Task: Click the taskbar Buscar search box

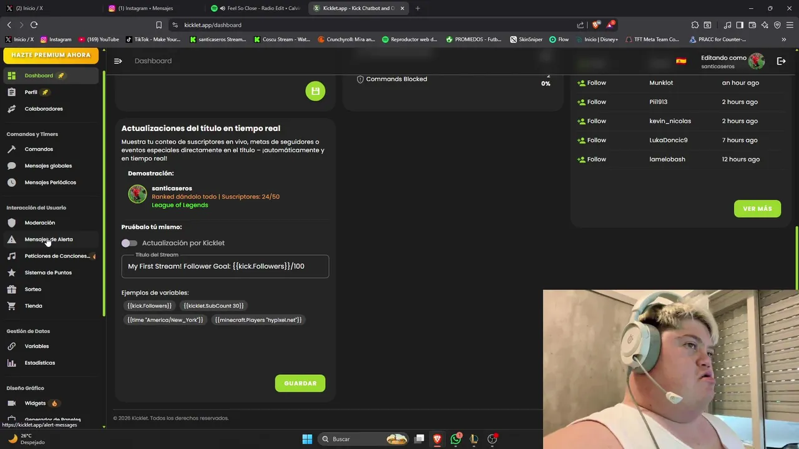Action: [x=364, y=439]
